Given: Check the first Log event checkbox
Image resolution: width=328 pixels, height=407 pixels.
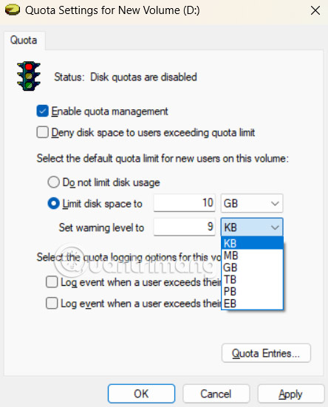Looking at the screenshot, I should tap(52, 282).
